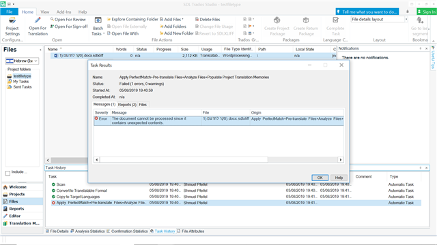437x245 pixels.
Task: Switch to the Home ribbon tab
Action: click(x=27, y=12)
